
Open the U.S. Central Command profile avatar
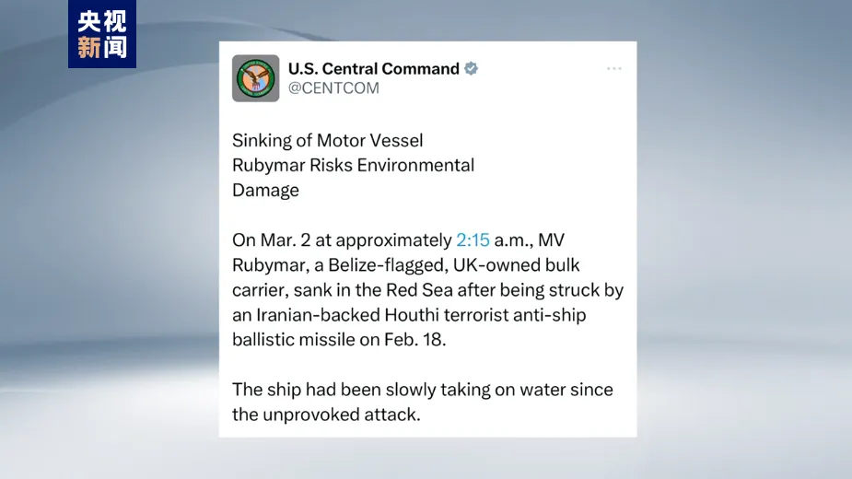click(x=255, y=78)
